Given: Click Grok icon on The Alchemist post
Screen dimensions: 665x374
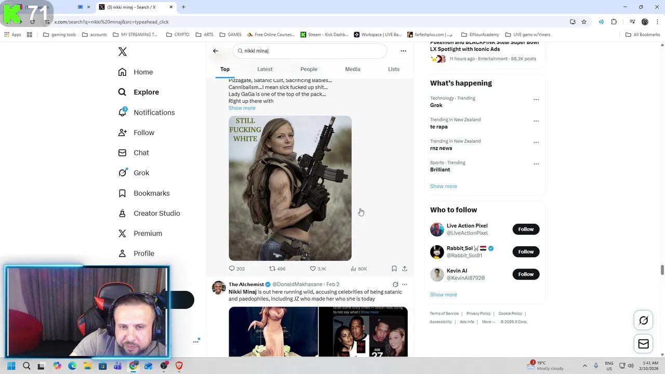Looking at the screenshot, I should [395, 285].
